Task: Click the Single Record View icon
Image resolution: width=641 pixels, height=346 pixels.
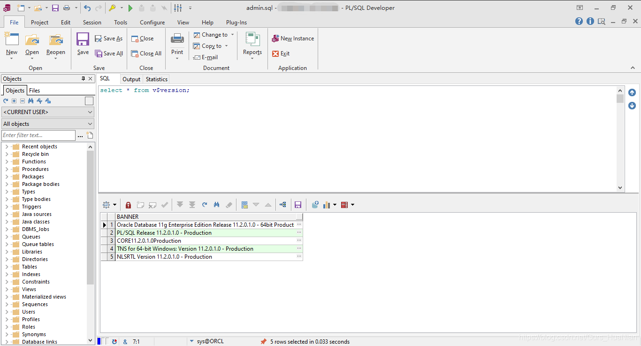Action: pos(244,205)
